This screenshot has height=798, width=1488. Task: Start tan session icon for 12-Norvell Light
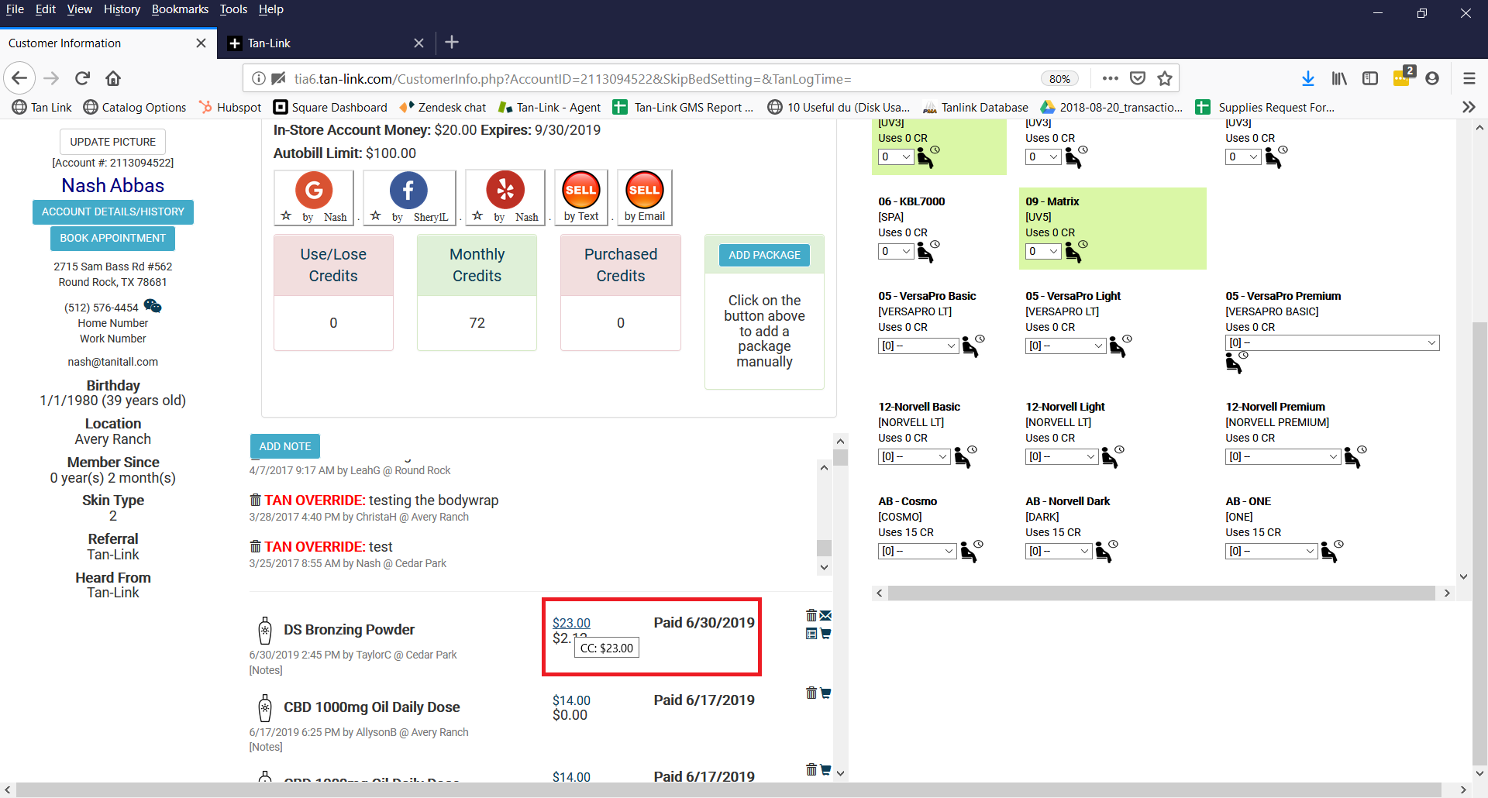(x=1112, y=456)
